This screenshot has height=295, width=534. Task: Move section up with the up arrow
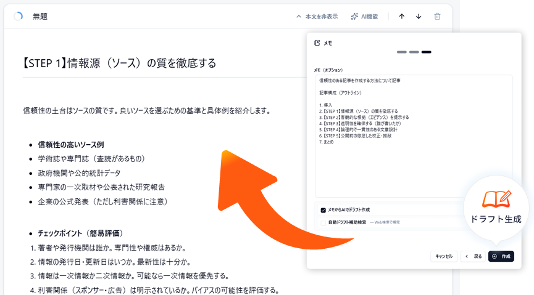[402, 17]
